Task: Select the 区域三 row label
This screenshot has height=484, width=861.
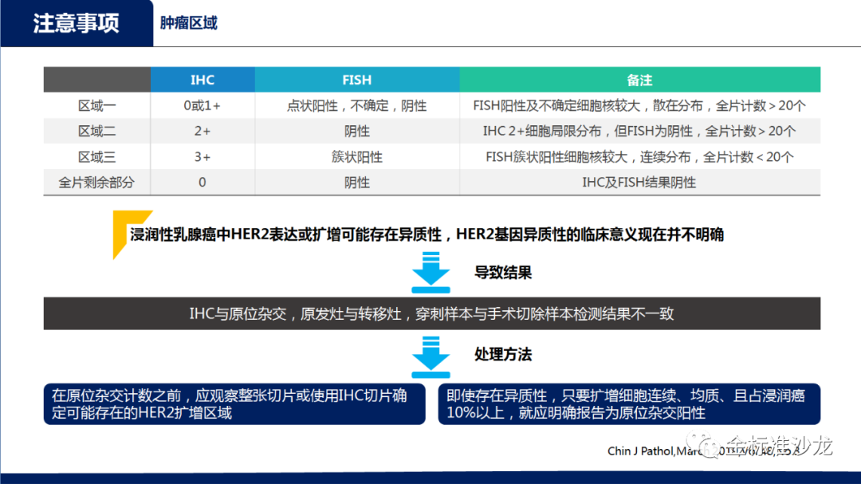Action: point(96,157)
